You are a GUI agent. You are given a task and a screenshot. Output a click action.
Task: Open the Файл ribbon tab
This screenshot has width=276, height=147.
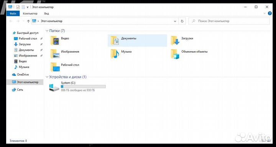13,13
